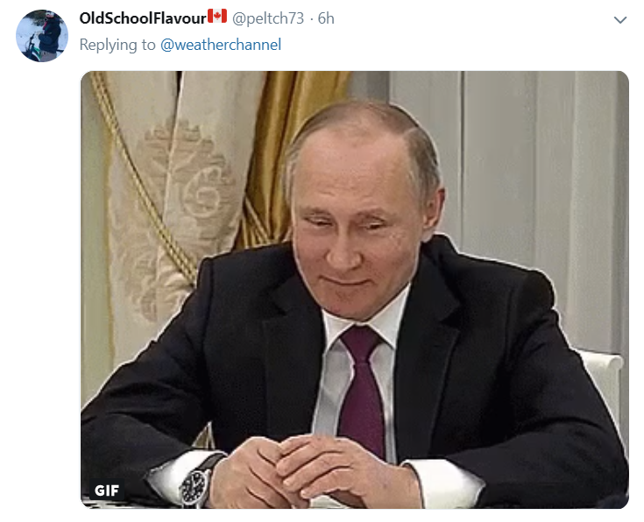Click the wristwatch shown in the GIF

point(195,486)
